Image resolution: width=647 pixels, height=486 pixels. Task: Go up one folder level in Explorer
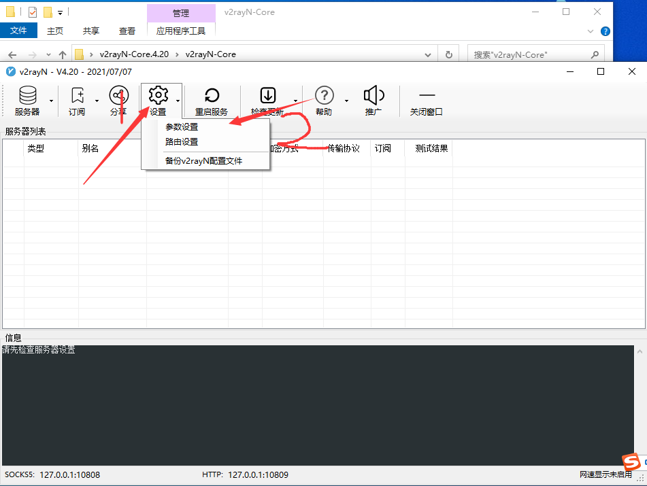[63, 55]
